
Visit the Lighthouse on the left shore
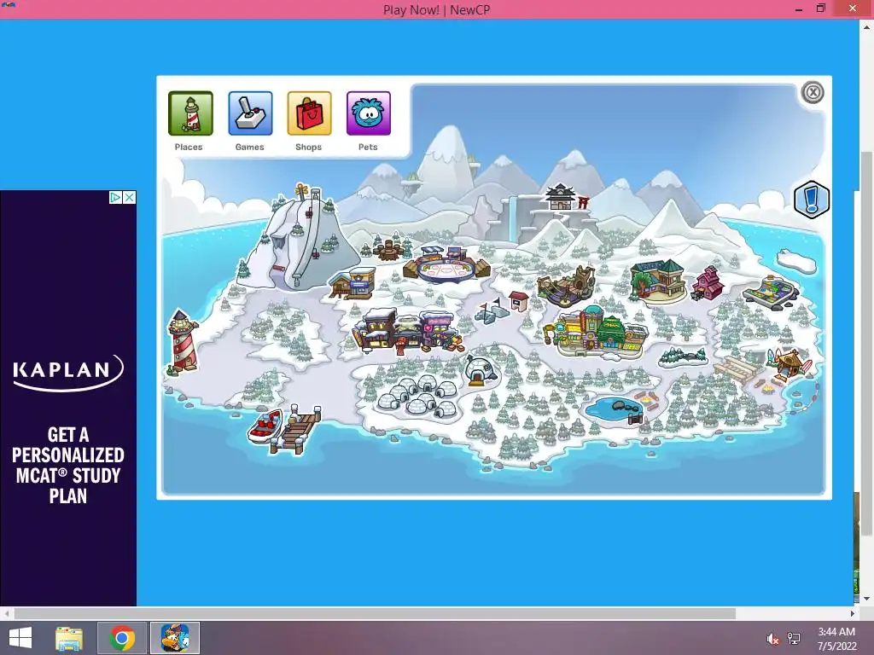click(x=182, y=342)
